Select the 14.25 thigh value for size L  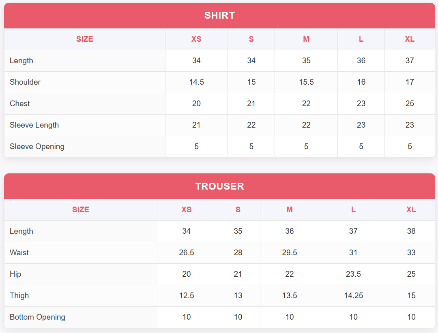click(x=353, y=296)
